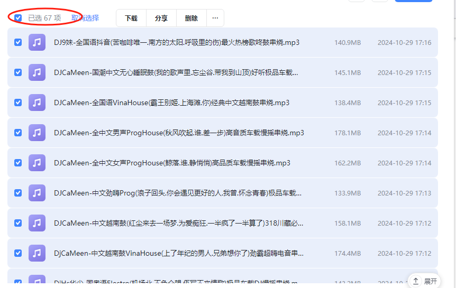Click music icon beside 全中文男声ProgHouse file
Screen dimensions: 456x288
pyautogui.click(x=37, y=133)
